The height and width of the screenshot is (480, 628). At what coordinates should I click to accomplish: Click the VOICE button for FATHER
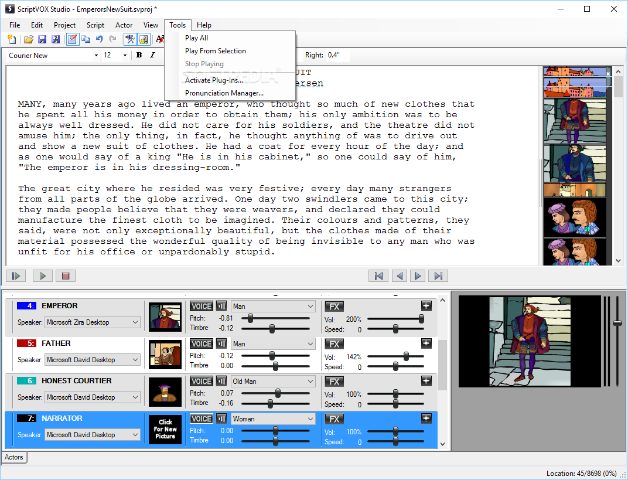coord(202,344)
